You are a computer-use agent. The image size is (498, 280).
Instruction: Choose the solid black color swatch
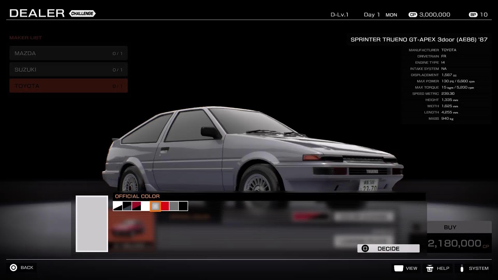pos(183,206)
